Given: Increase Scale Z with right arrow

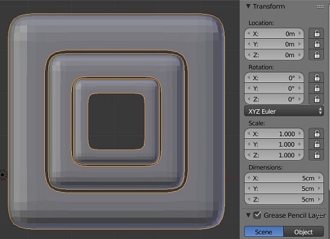Looking at the screenshot, I should point(300,155).
